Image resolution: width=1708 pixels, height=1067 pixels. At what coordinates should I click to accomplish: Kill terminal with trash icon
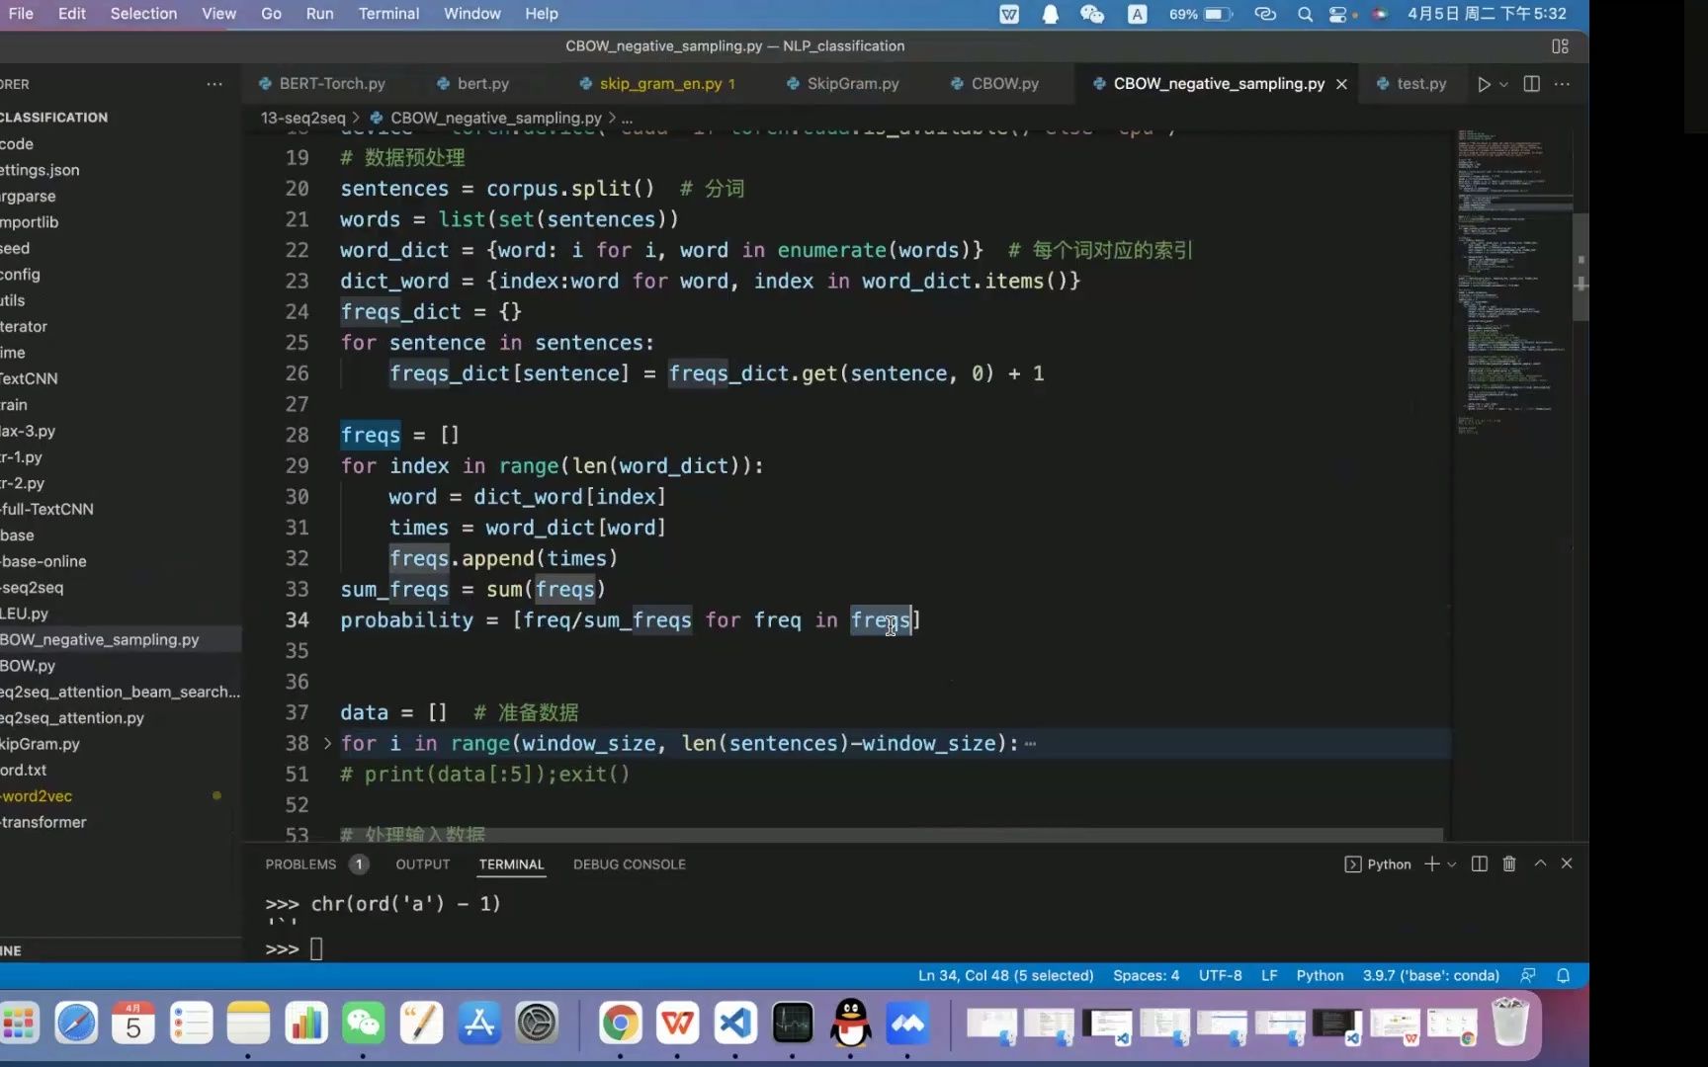1509,864
